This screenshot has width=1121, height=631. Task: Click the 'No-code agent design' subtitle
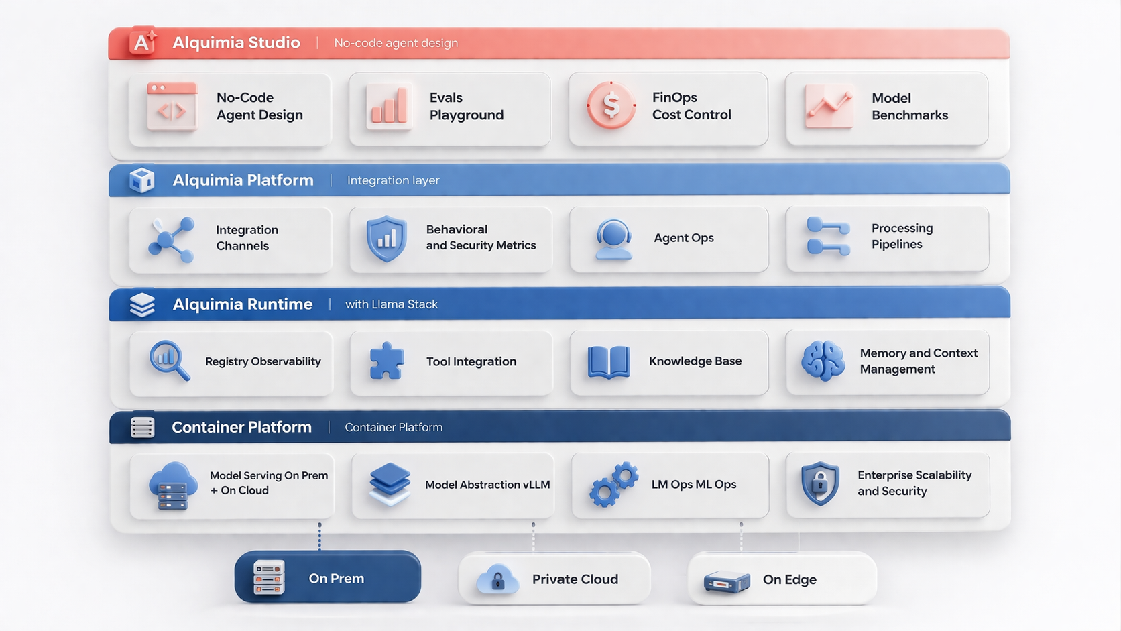tap(396, 43)
